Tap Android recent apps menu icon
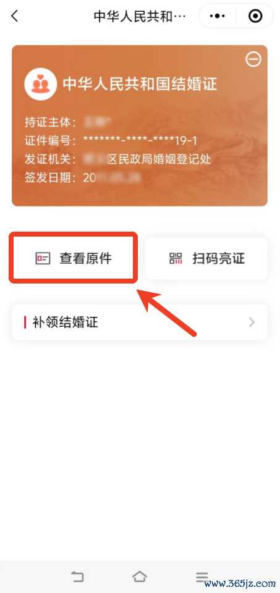 click(x=202, y=577)
